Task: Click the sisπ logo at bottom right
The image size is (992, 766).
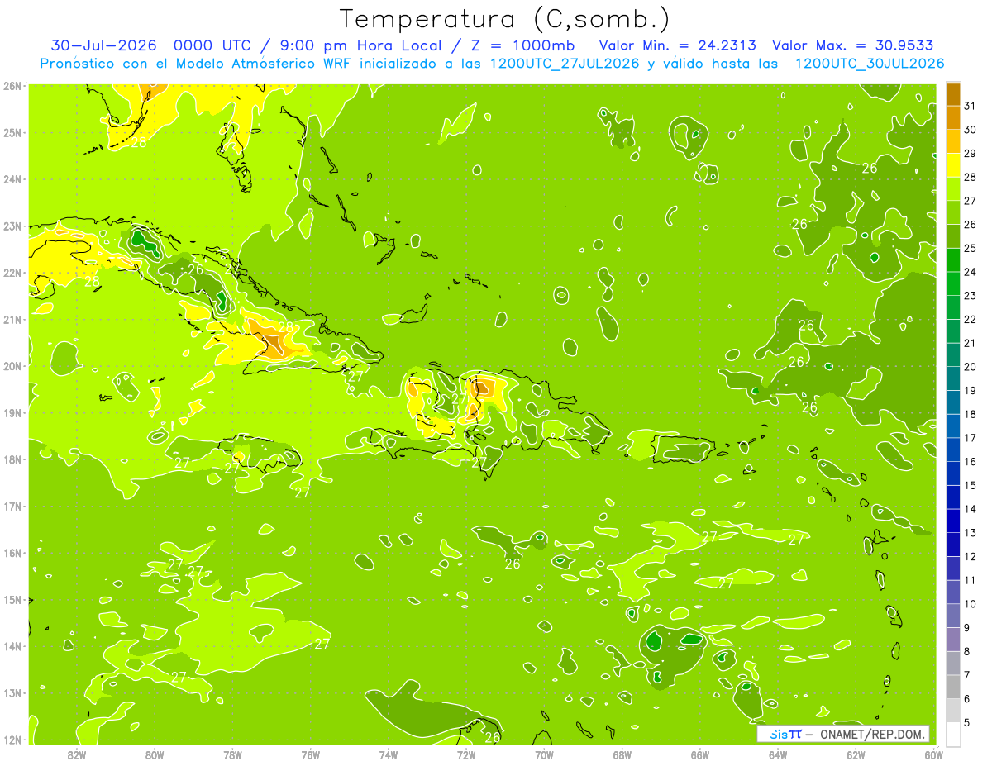Action: point(785,734)
